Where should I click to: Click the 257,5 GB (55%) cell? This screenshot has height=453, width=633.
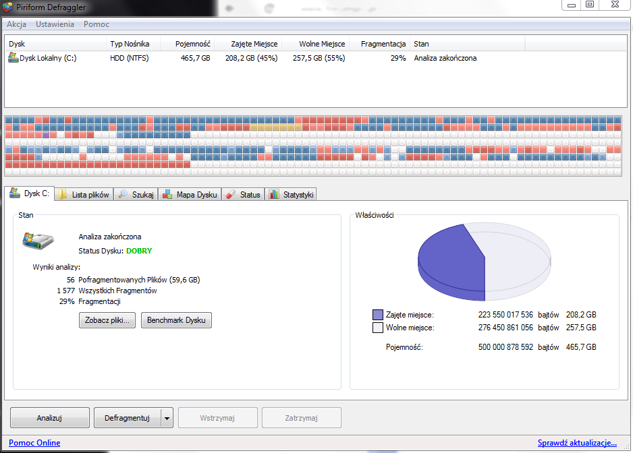[x=319, y=58]
